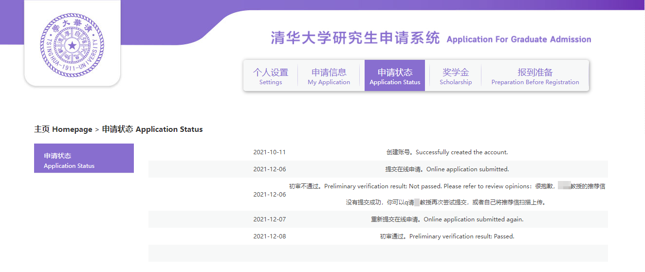
Task: Click 'Successfully created the account.' entry
Action: (x=447, y=152)
